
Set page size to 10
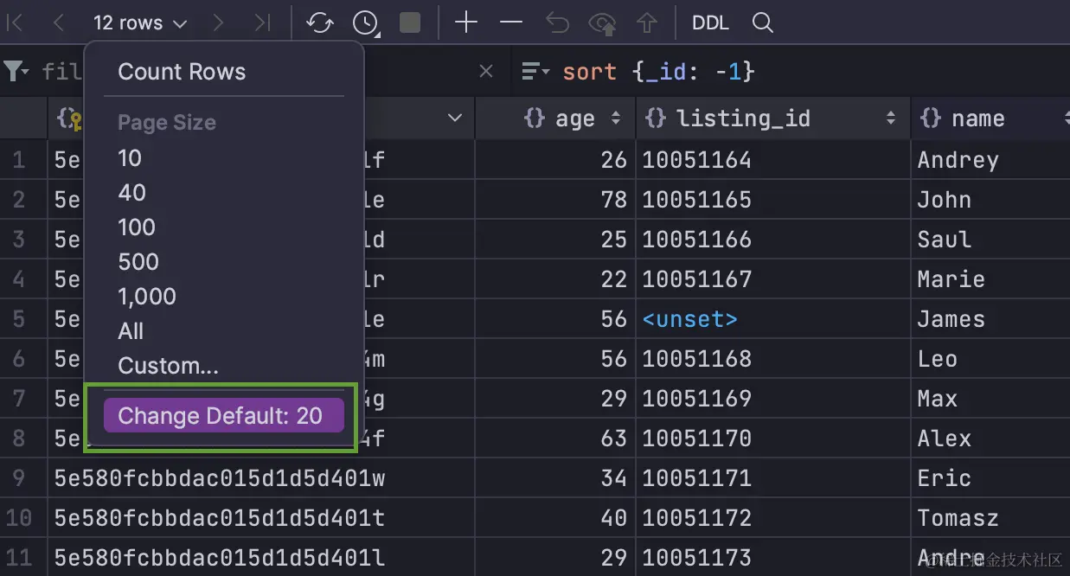(x=130, y=158)
